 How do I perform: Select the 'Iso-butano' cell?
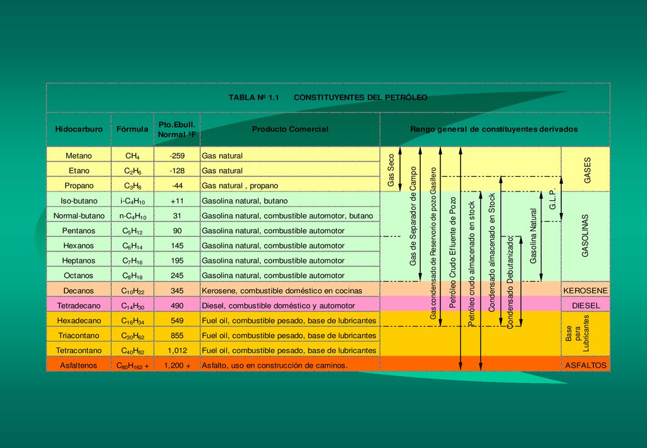79,200
